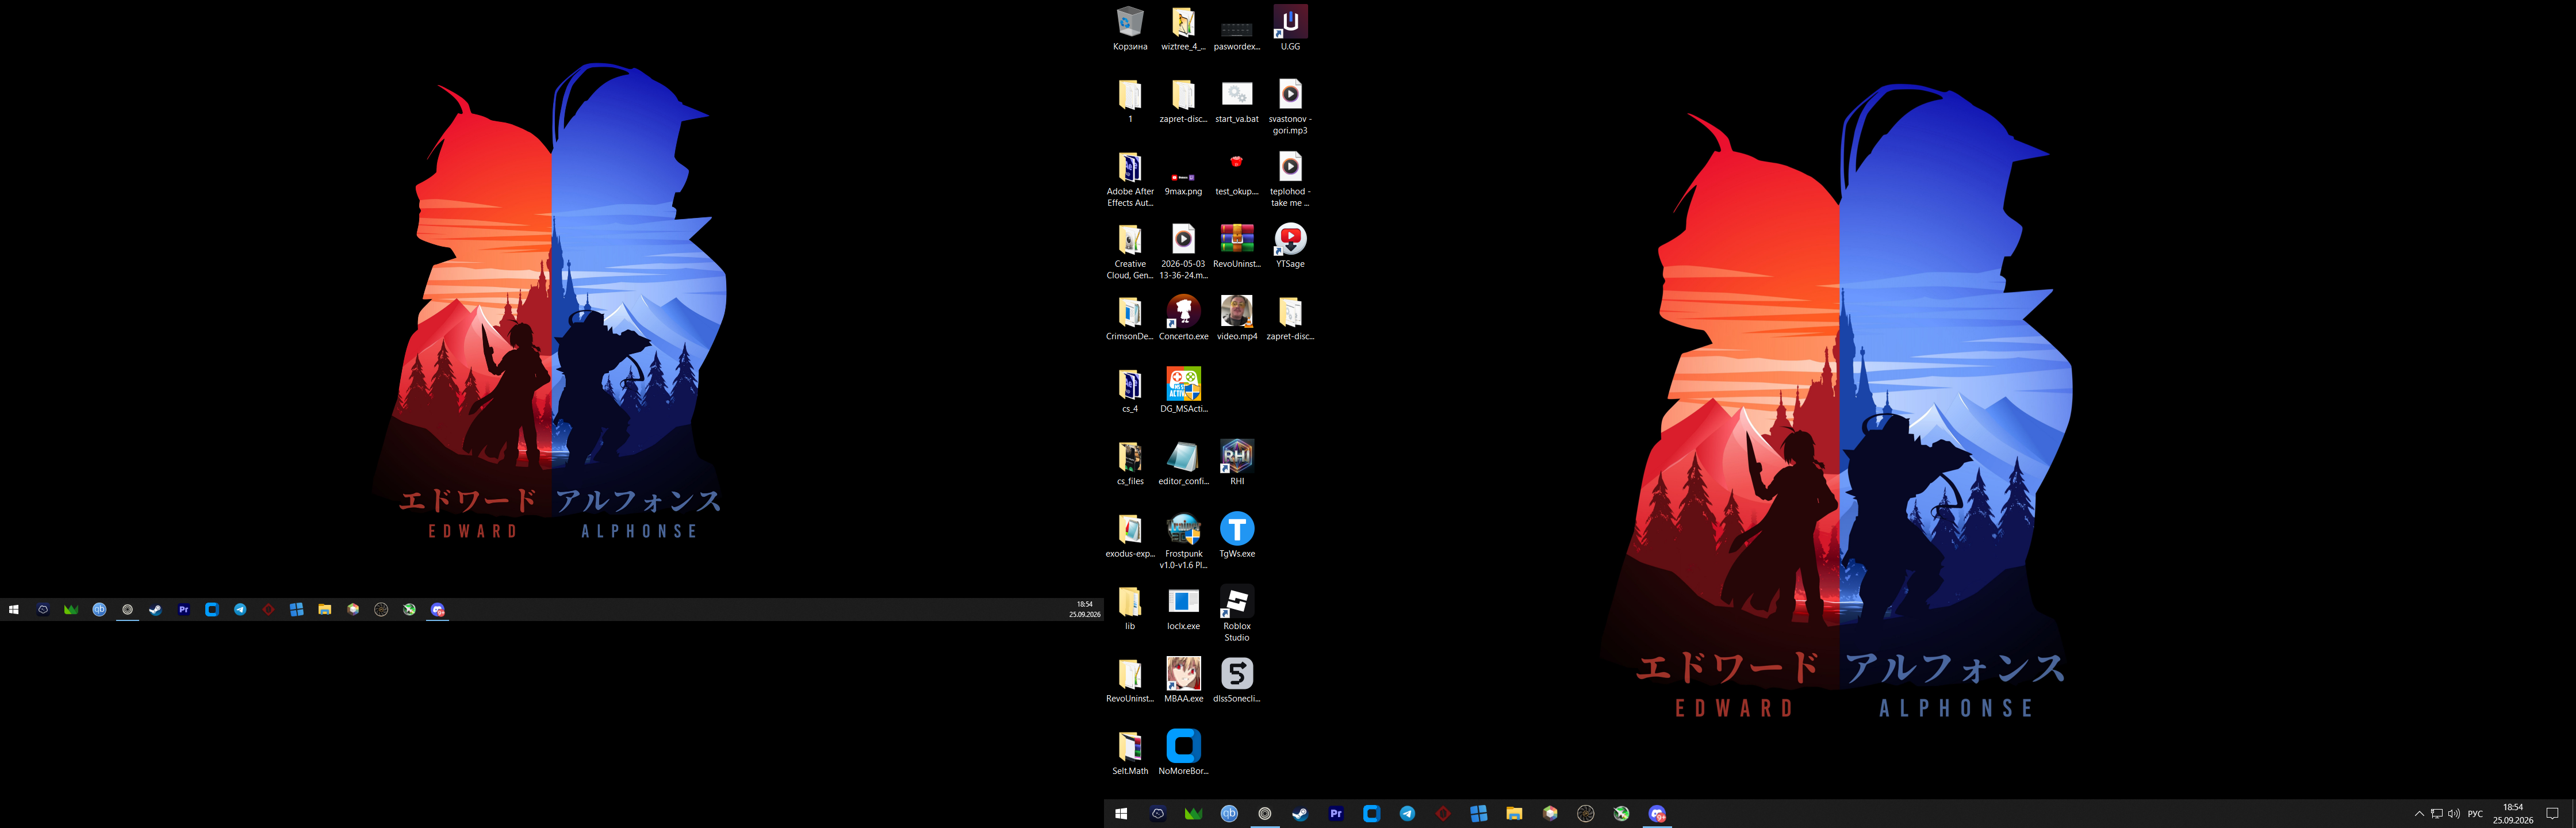Select the Concerto.exe desktop icon
2576x828 pixels.
point(1183,318)
